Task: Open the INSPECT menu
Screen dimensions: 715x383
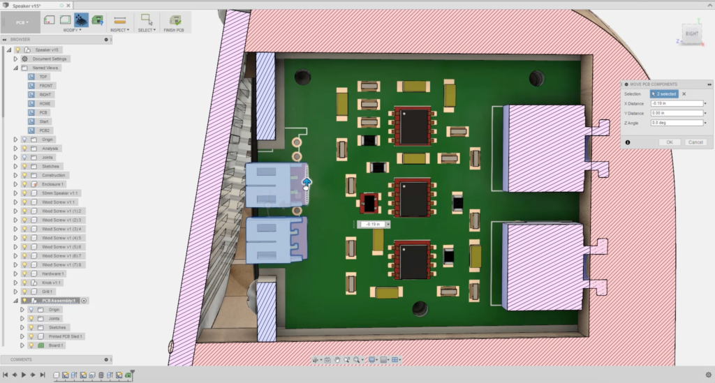Action: pyautogui.click(x=119, y=30)
